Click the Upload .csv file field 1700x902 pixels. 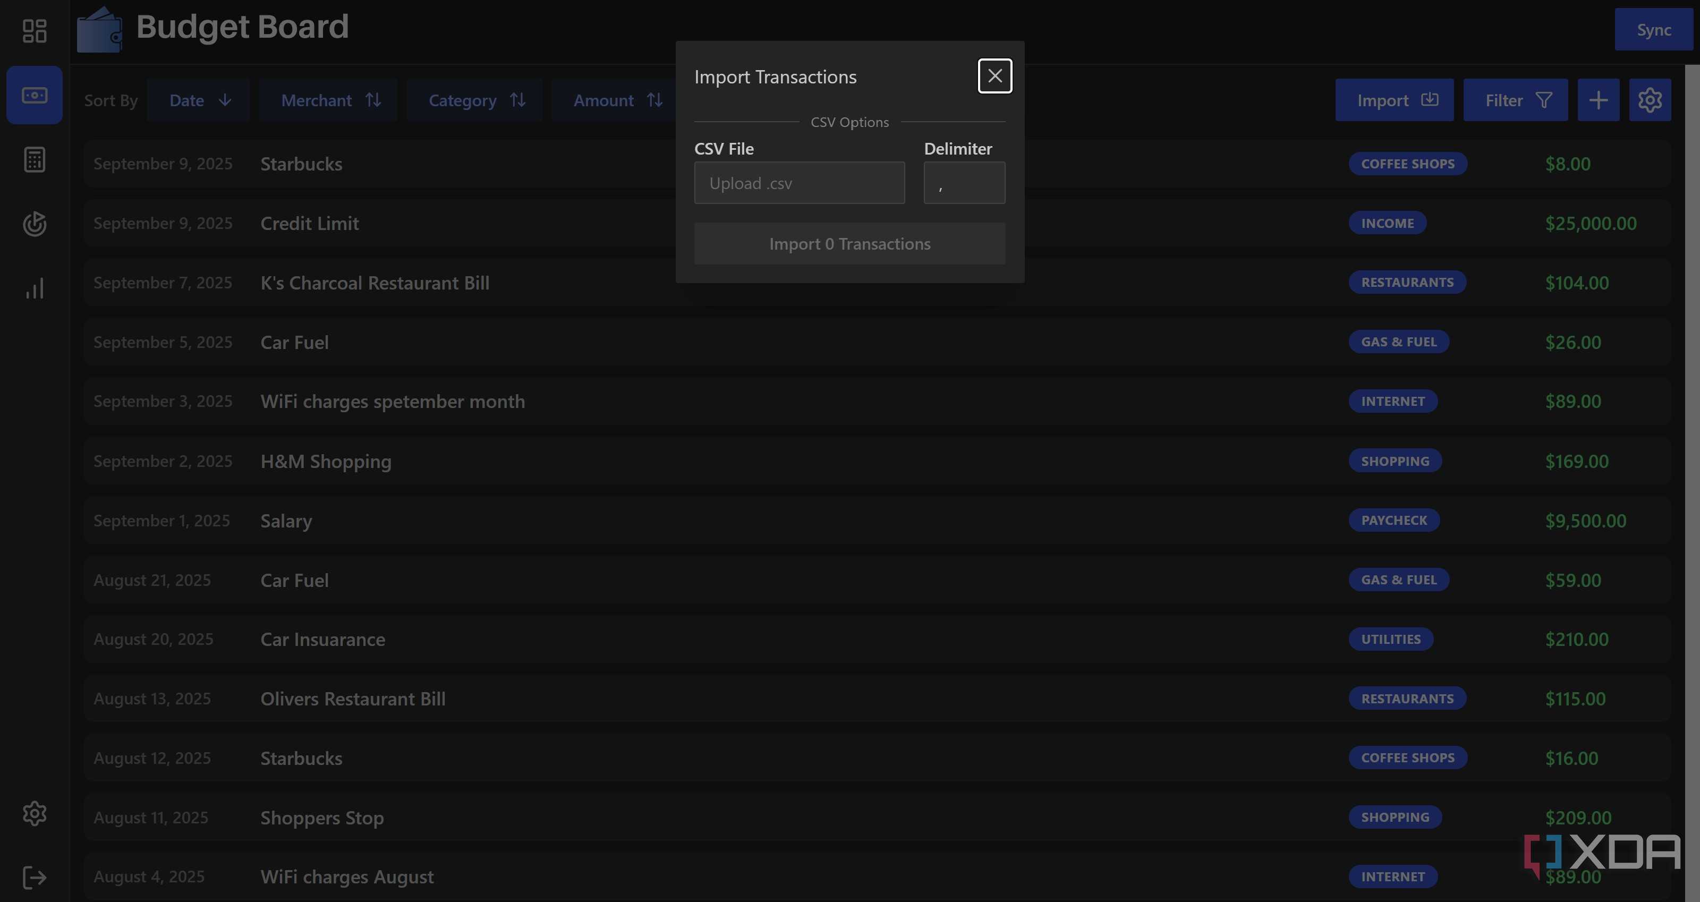pyautogui.click(x=799, y=183)
